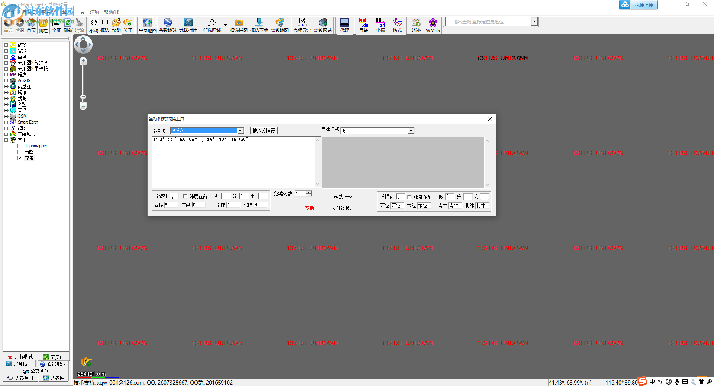Image resolution: width=714 pixels, height=386 pixels.
Task: Open the 格式 format conversion tool
Action: [x=397, y=26]
